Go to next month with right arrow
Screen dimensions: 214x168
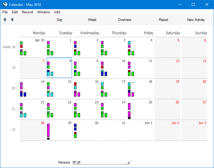12,19
